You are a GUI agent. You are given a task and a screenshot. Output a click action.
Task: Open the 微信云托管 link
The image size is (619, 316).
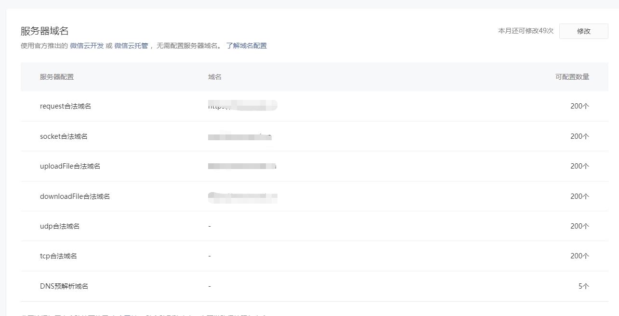131,46
